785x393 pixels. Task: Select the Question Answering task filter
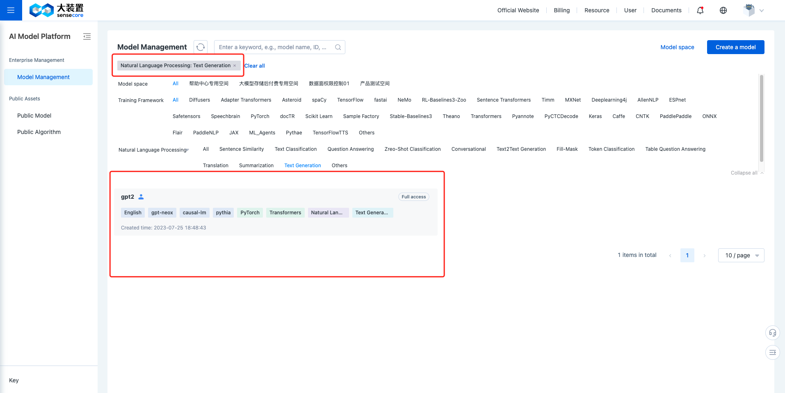click(351, 149)
